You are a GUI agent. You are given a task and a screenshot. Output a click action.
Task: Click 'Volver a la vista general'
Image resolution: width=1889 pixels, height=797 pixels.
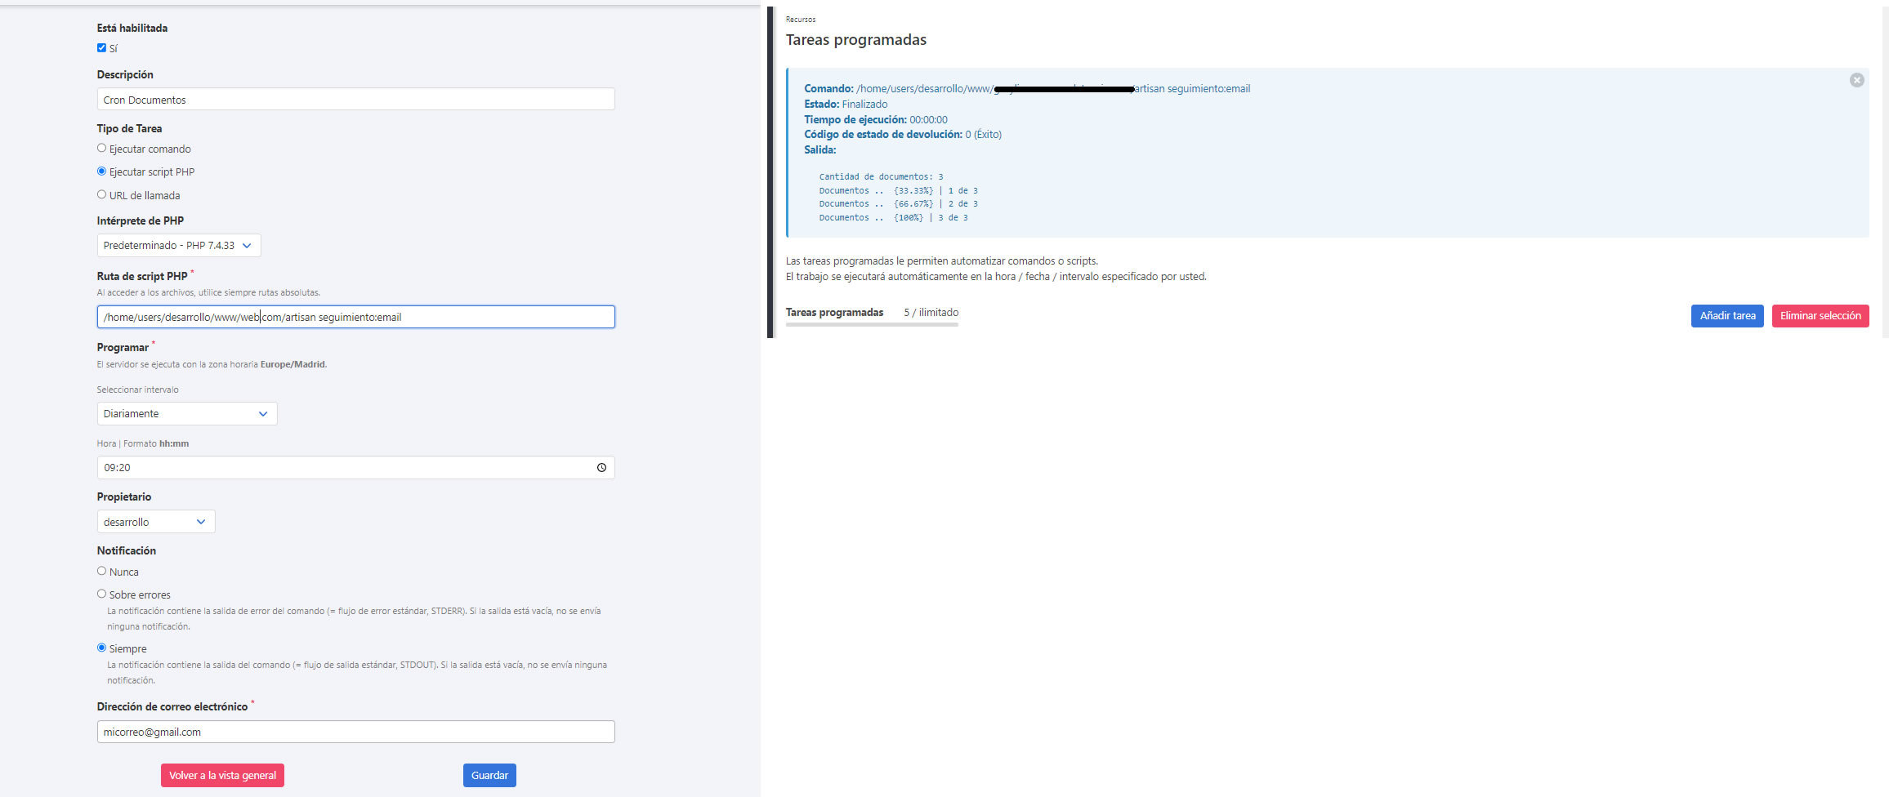point(222,776)
